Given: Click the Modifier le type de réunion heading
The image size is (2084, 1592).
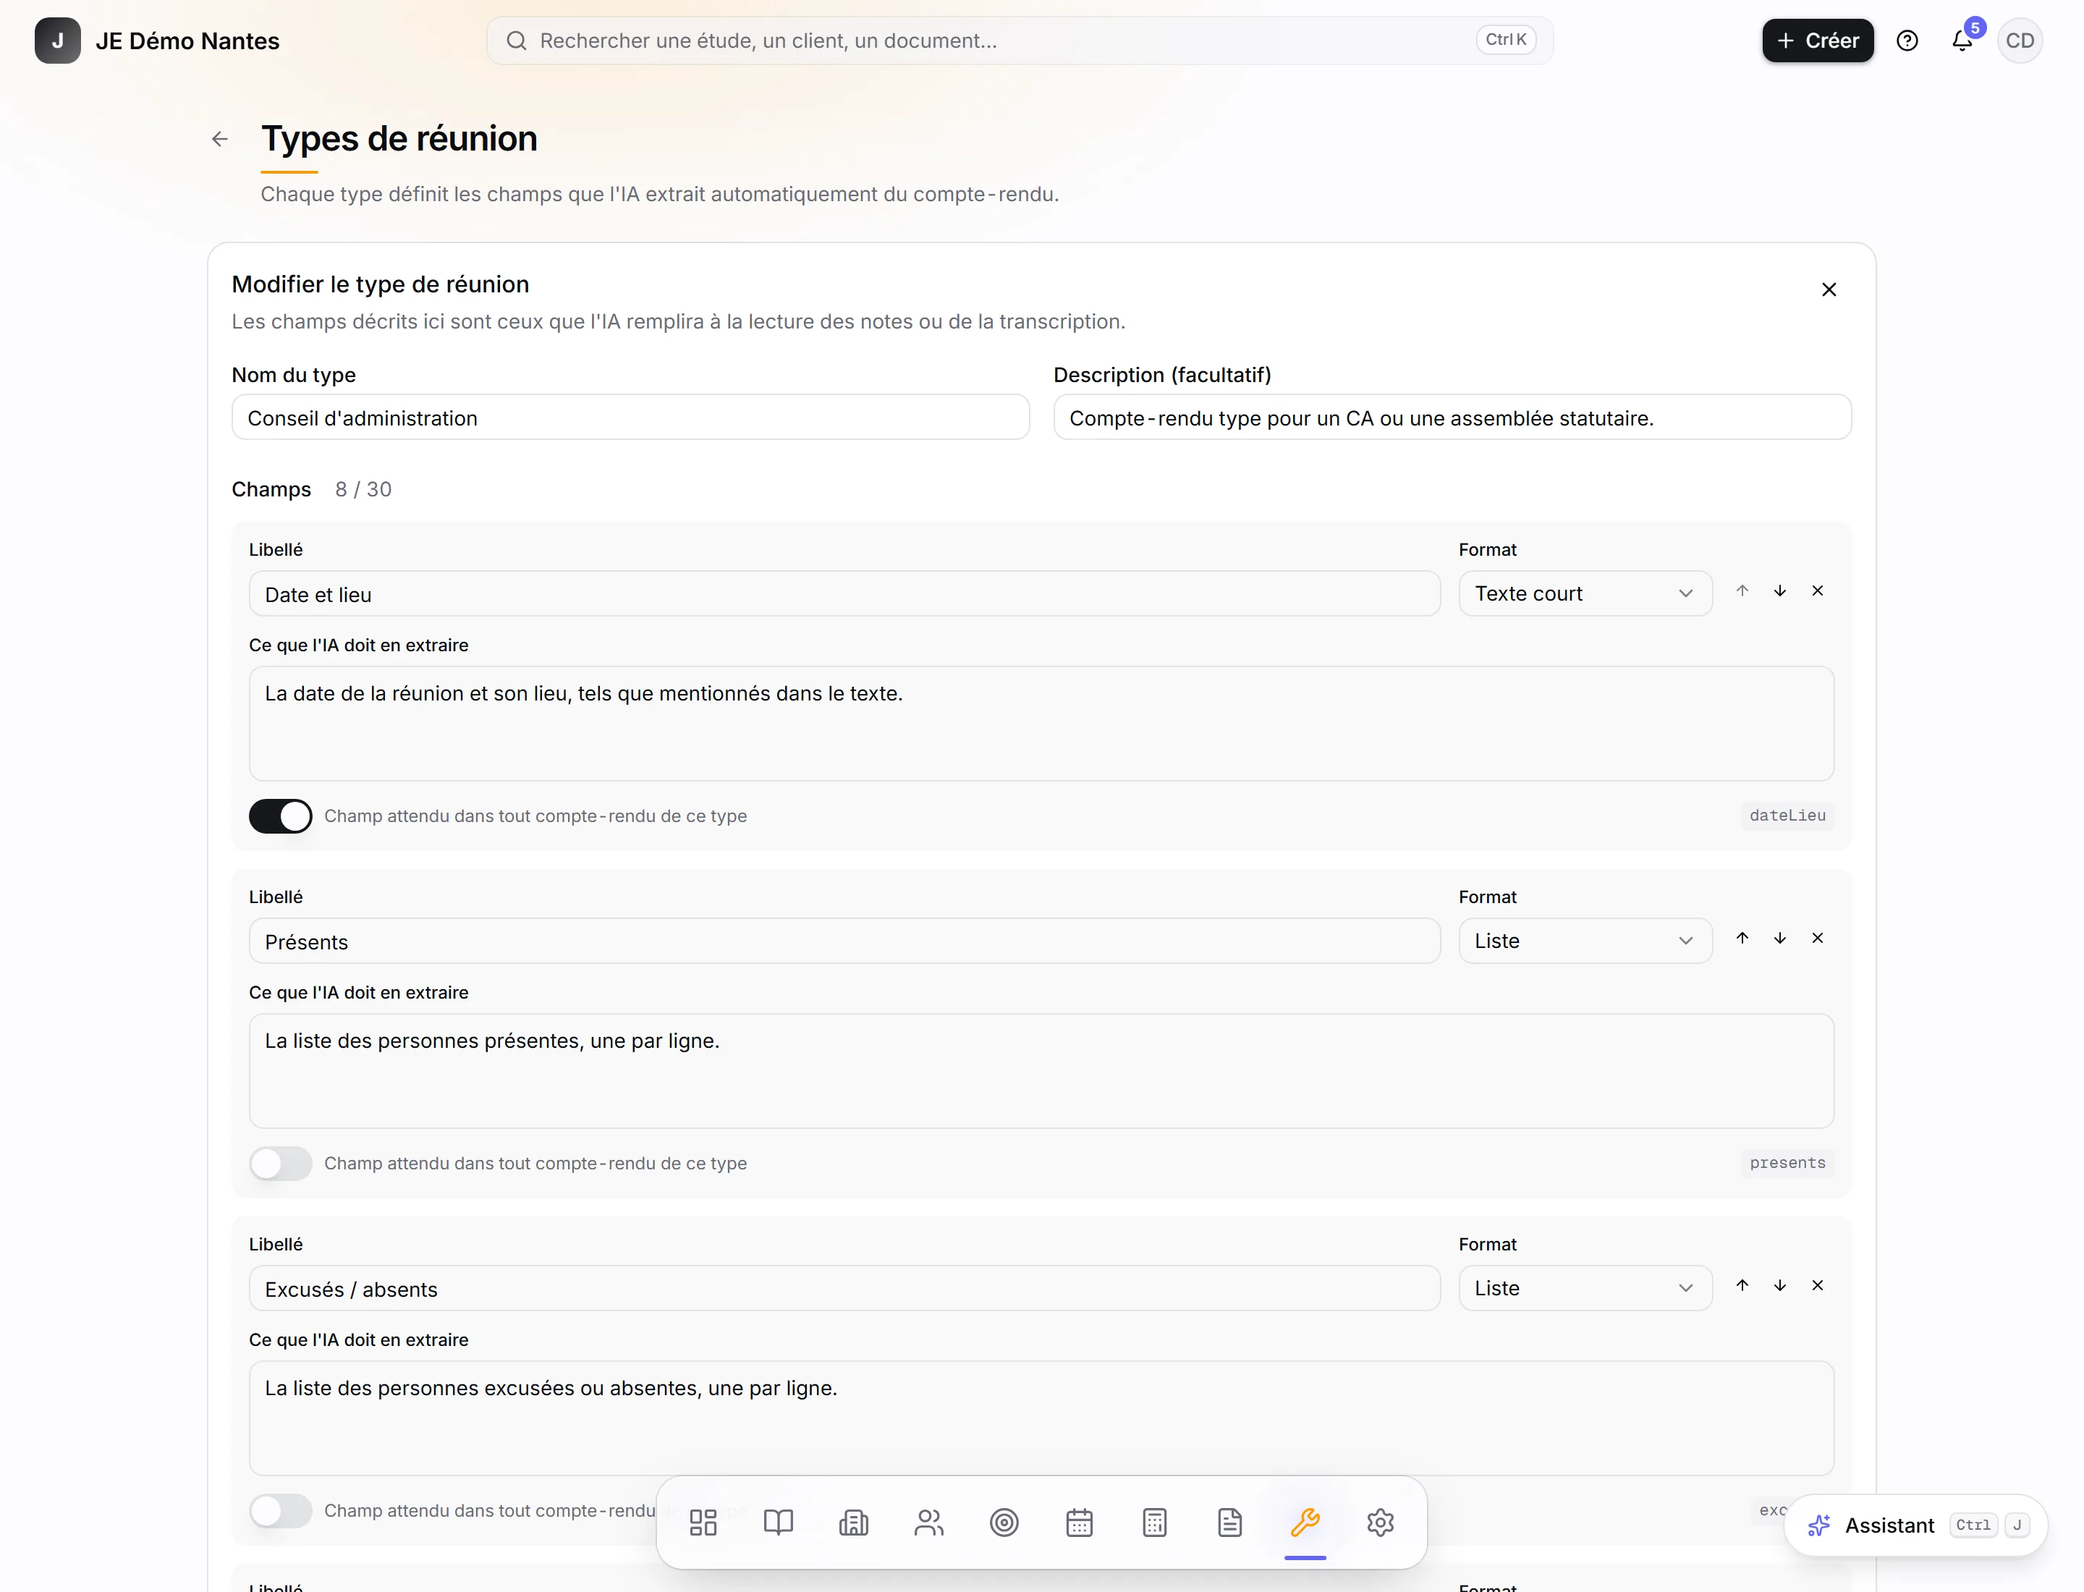Looking at the screenshot, I should 380,284.
